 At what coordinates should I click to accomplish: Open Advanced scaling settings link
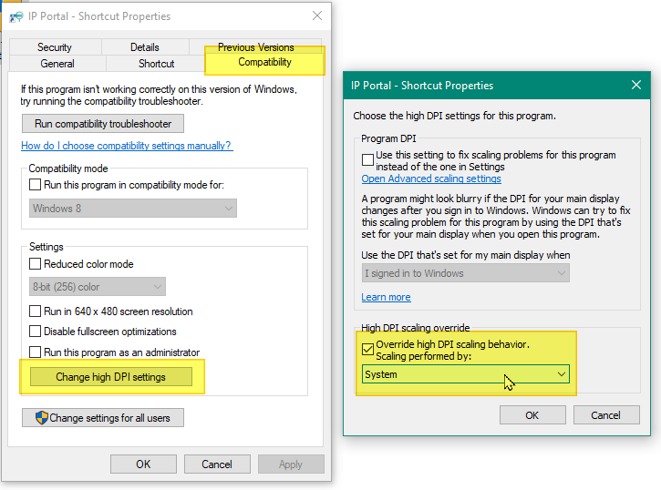click(431, 179)
